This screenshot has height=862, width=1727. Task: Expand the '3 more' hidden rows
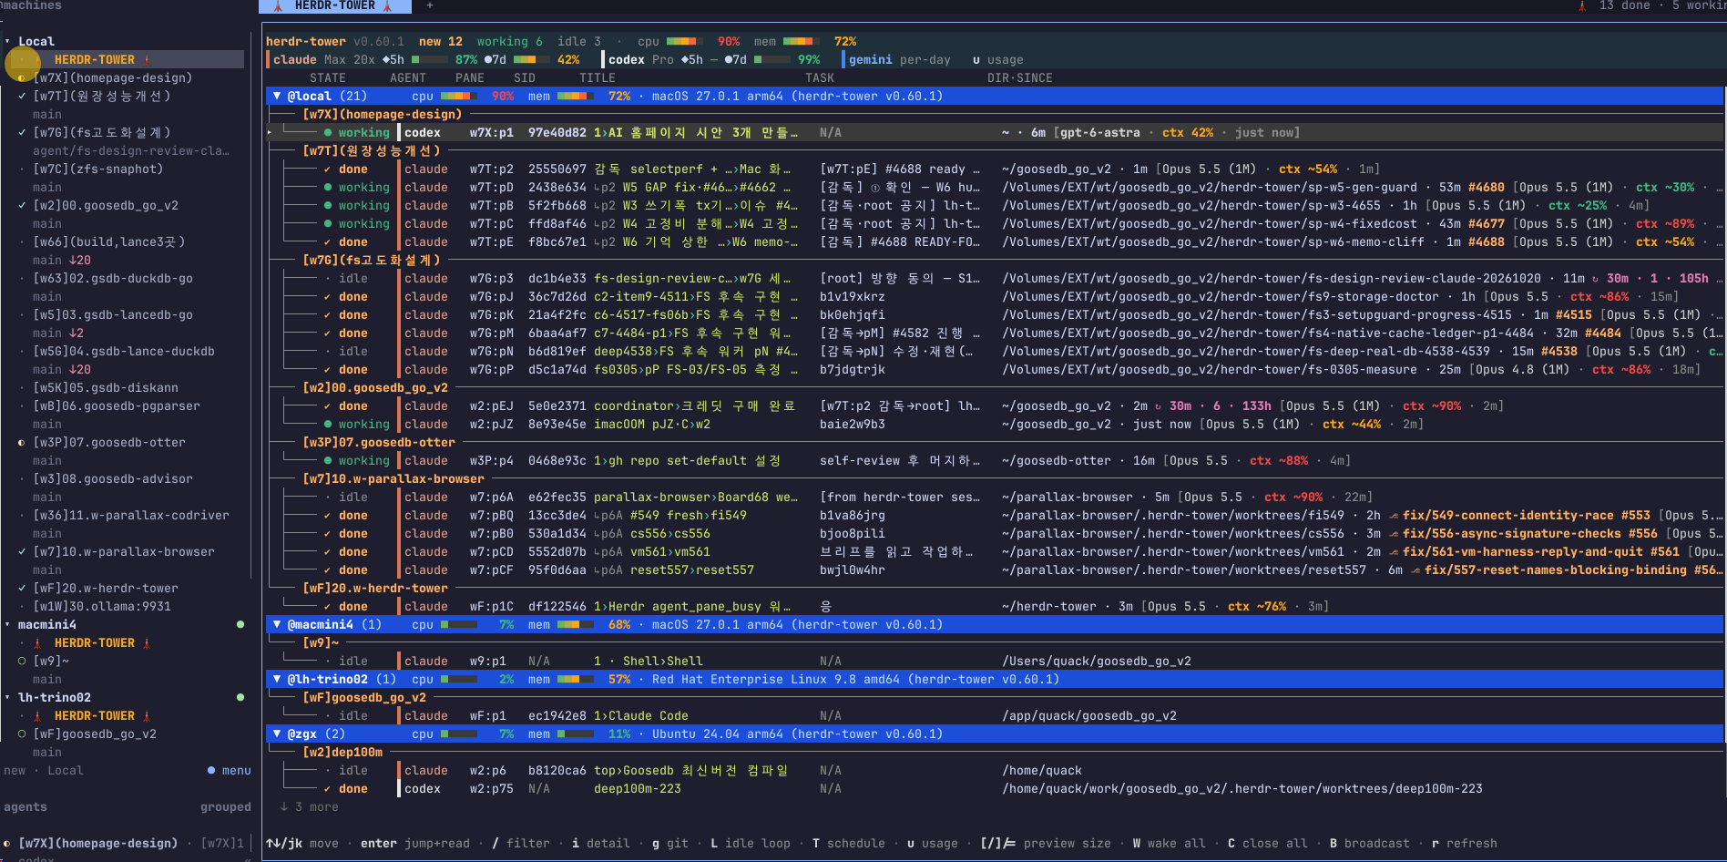coord(310,807)
